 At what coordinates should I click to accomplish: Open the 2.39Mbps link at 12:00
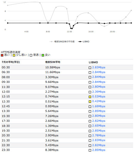coord(99,92)
